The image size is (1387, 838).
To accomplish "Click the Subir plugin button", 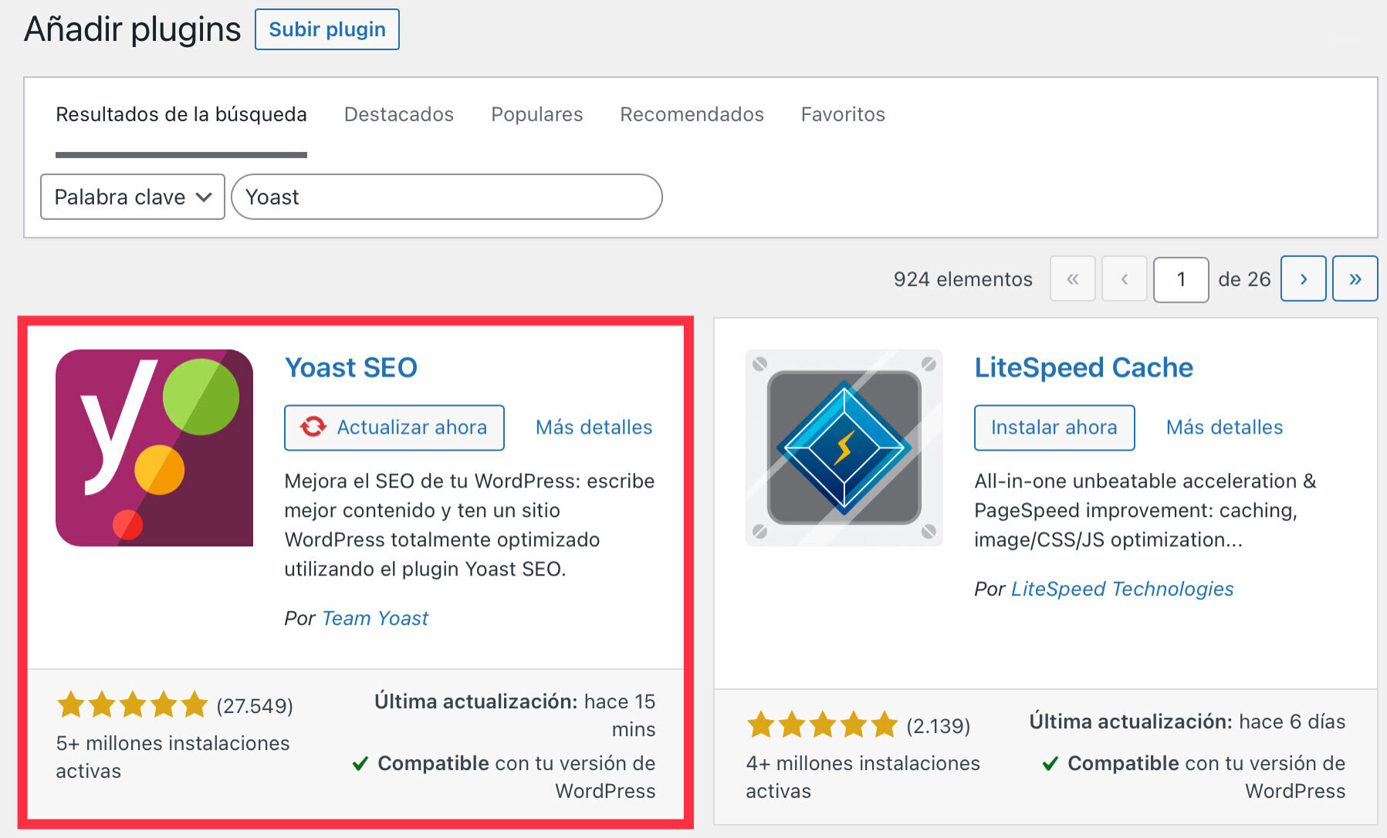I will pos(327,29).
